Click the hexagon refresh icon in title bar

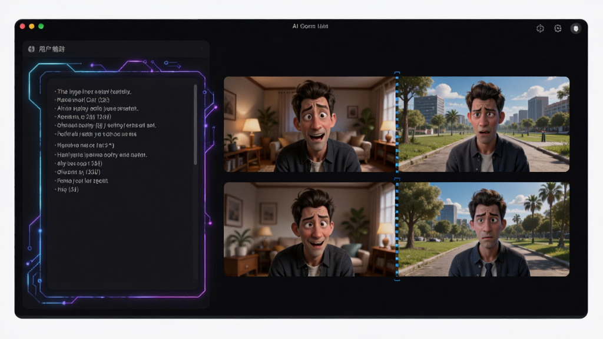point(540,28)
